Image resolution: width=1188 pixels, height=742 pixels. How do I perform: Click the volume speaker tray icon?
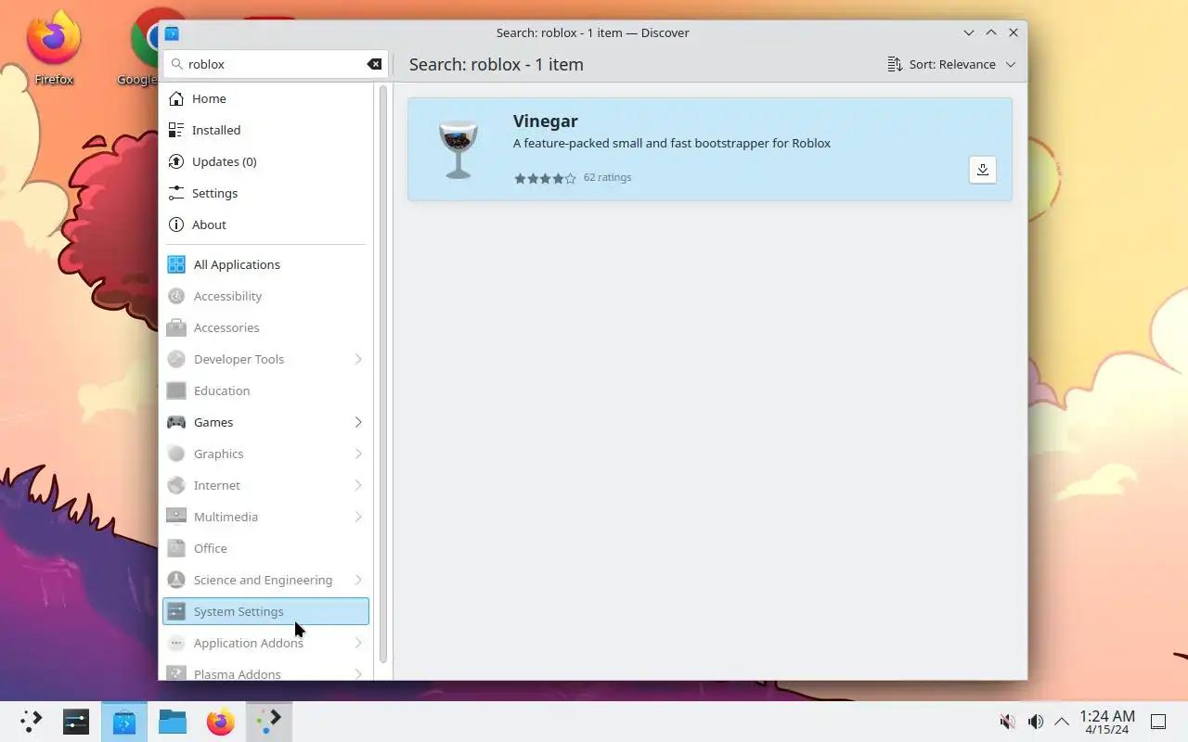(x=1035, y=722)
